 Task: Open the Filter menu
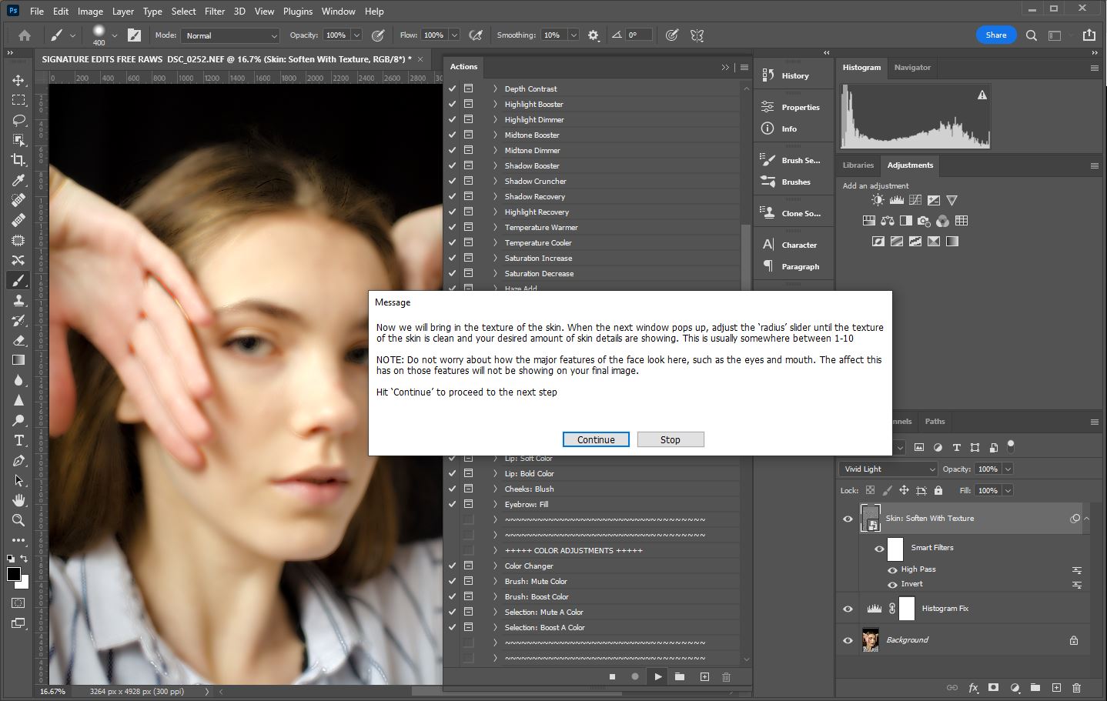coord(215,12)
